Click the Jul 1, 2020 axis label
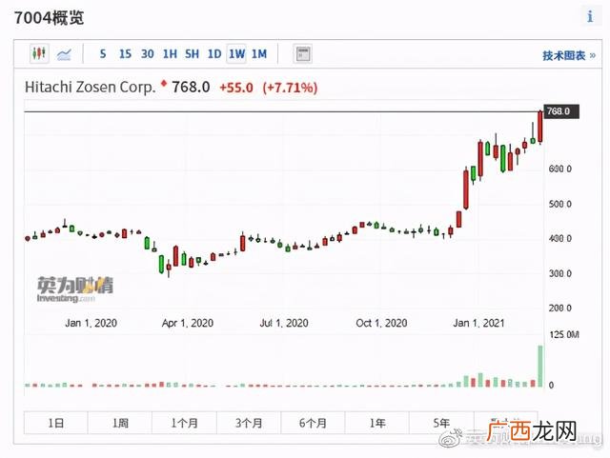The image size is (610, 458). [x=284, y=323]
